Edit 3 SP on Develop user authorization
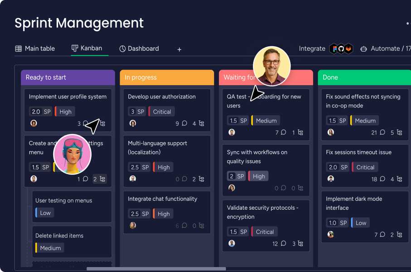The height and width of the screenshot is (272, 411). (137, 112)
